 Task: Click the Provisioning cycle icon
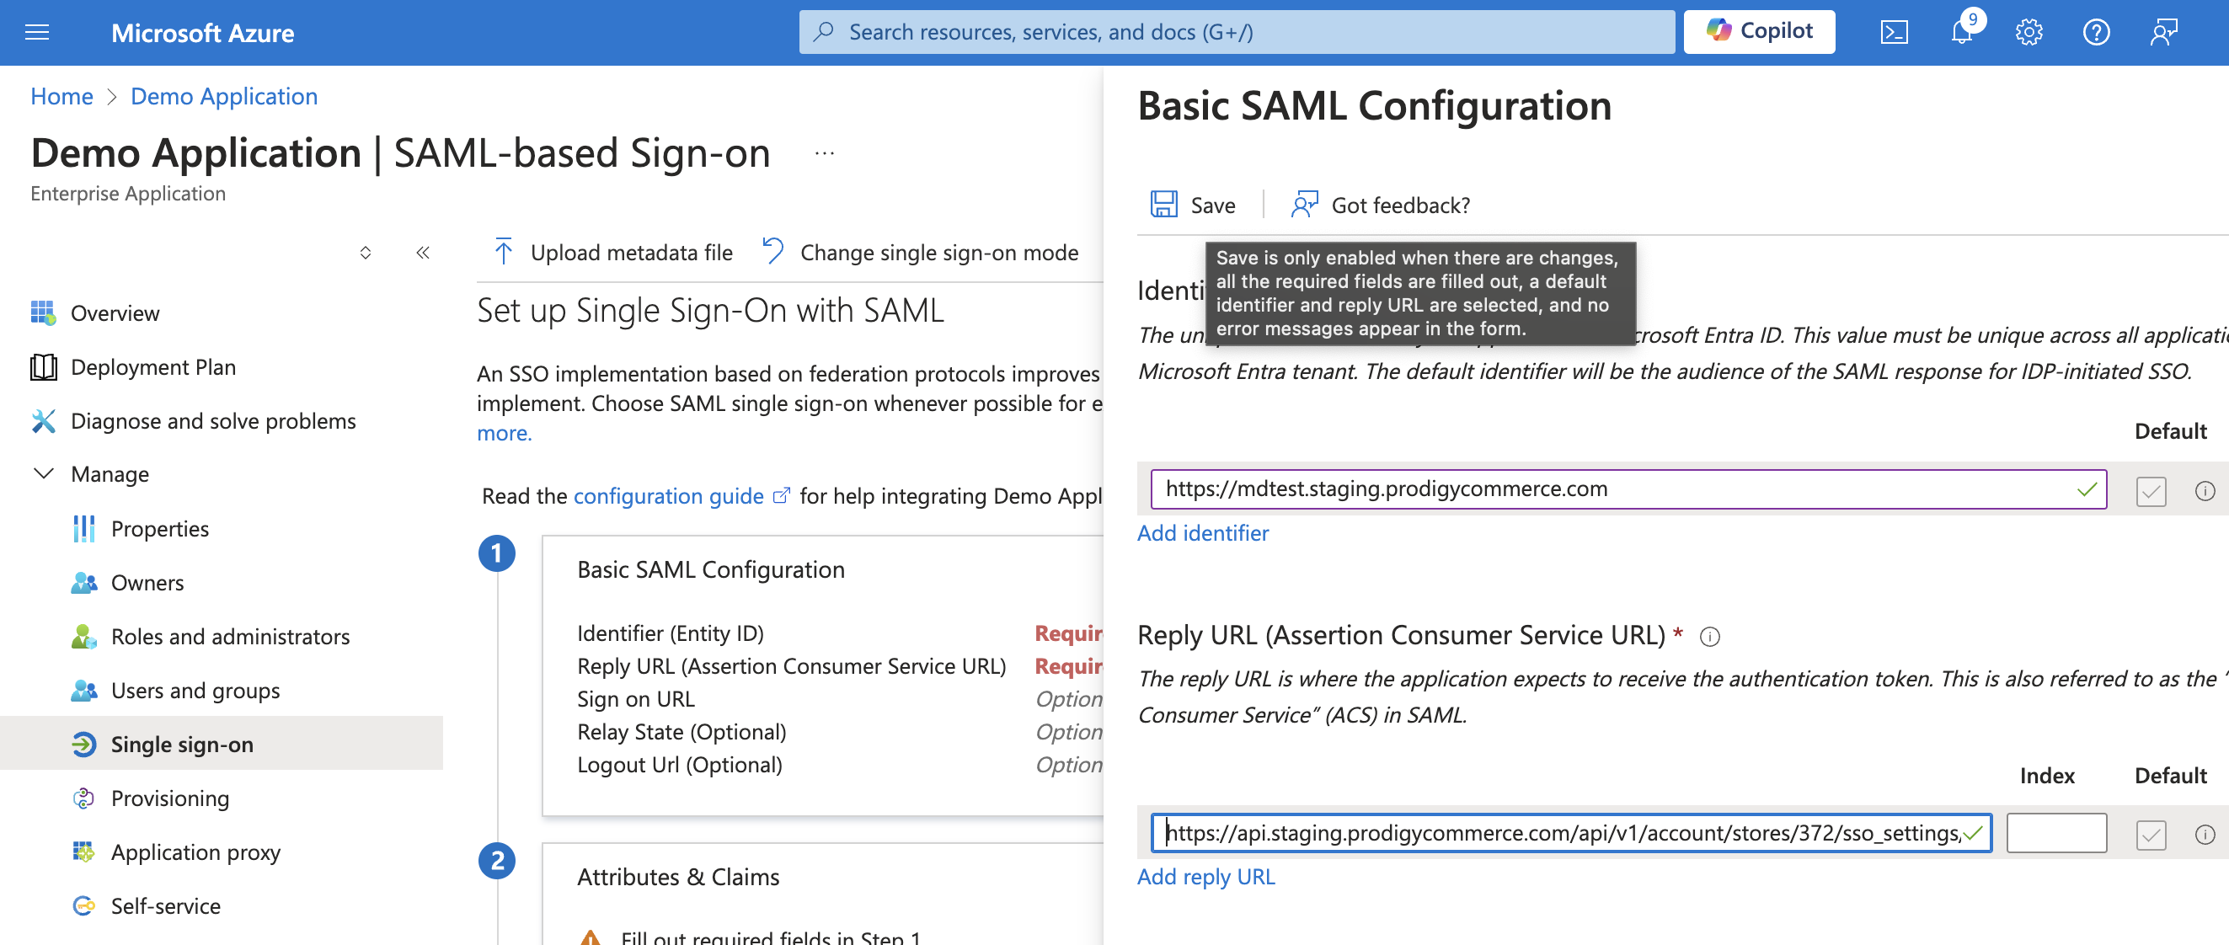click(x=84, y=798)
